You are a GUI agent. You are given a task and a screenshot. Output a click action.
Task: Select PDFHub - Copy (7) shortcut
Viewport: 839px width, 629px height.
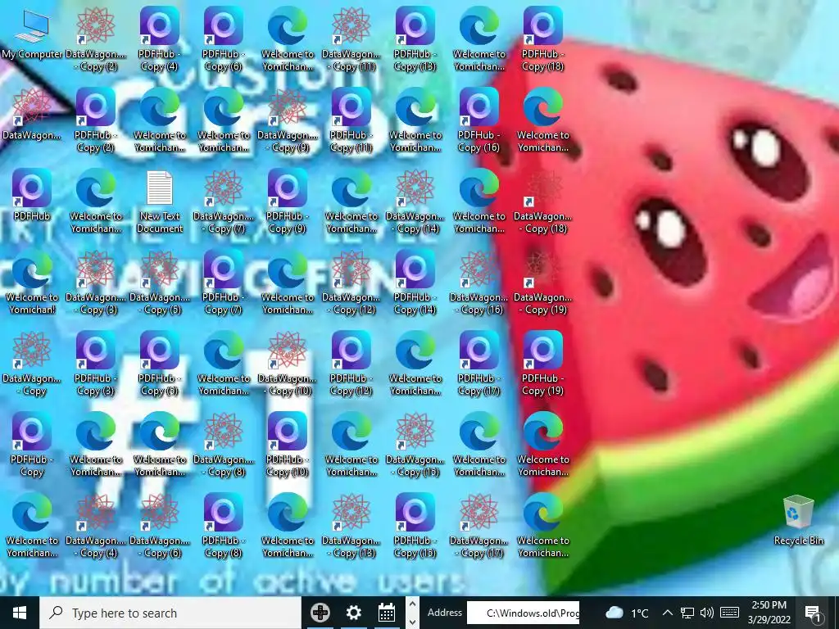[x=224, y=283]
